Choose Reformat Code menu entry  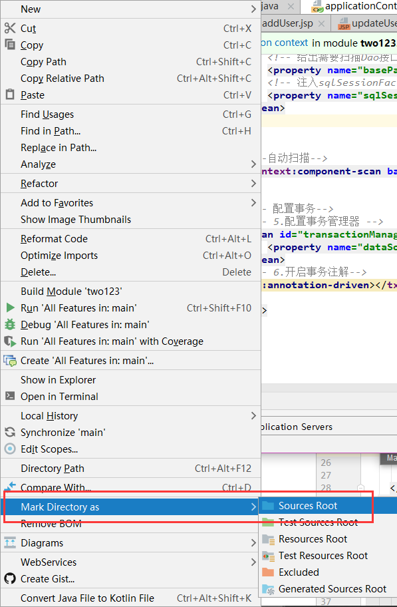pos(130,239)
